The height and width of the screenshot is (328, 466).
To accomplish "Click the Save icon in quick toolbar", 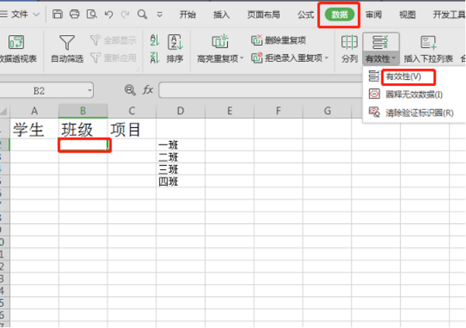I will tap(57, 14).
